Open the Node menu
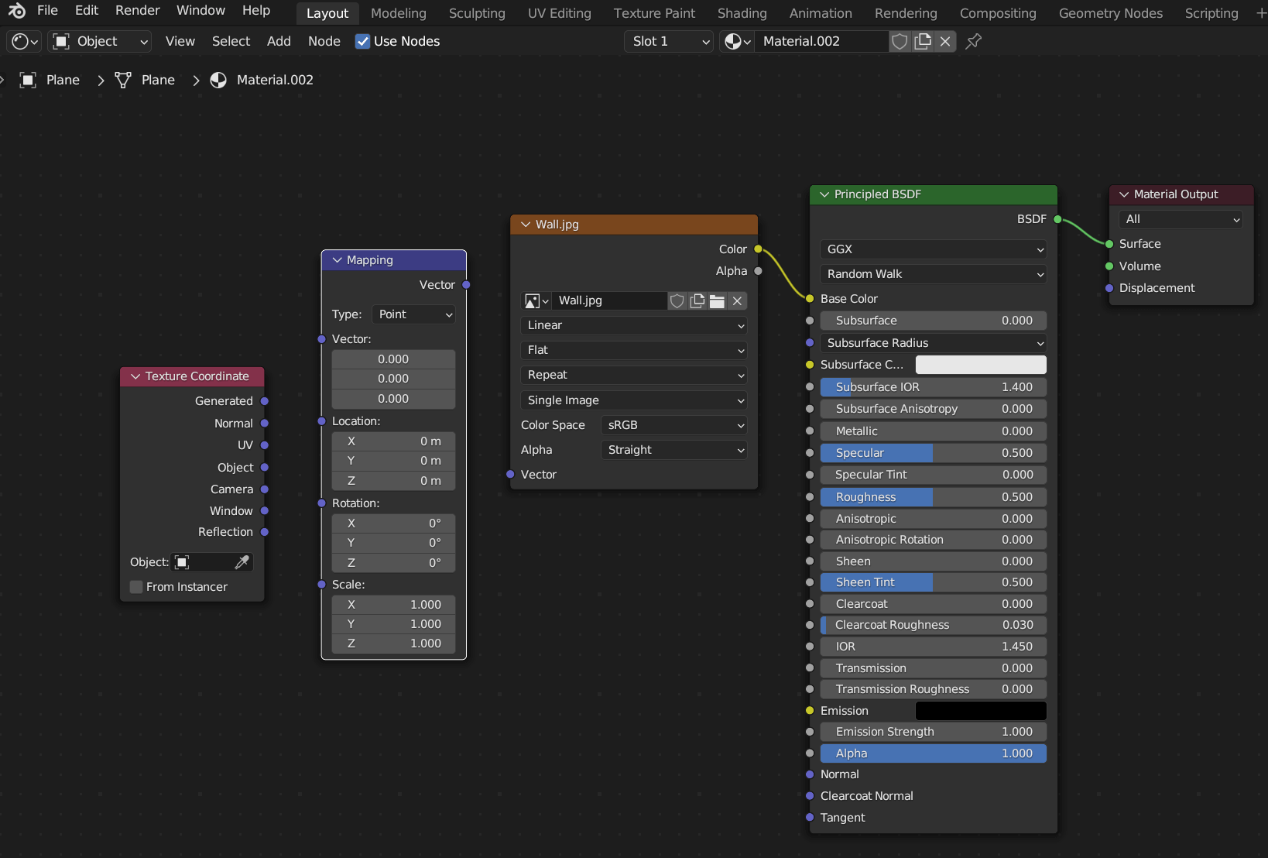 coord(324,41)
